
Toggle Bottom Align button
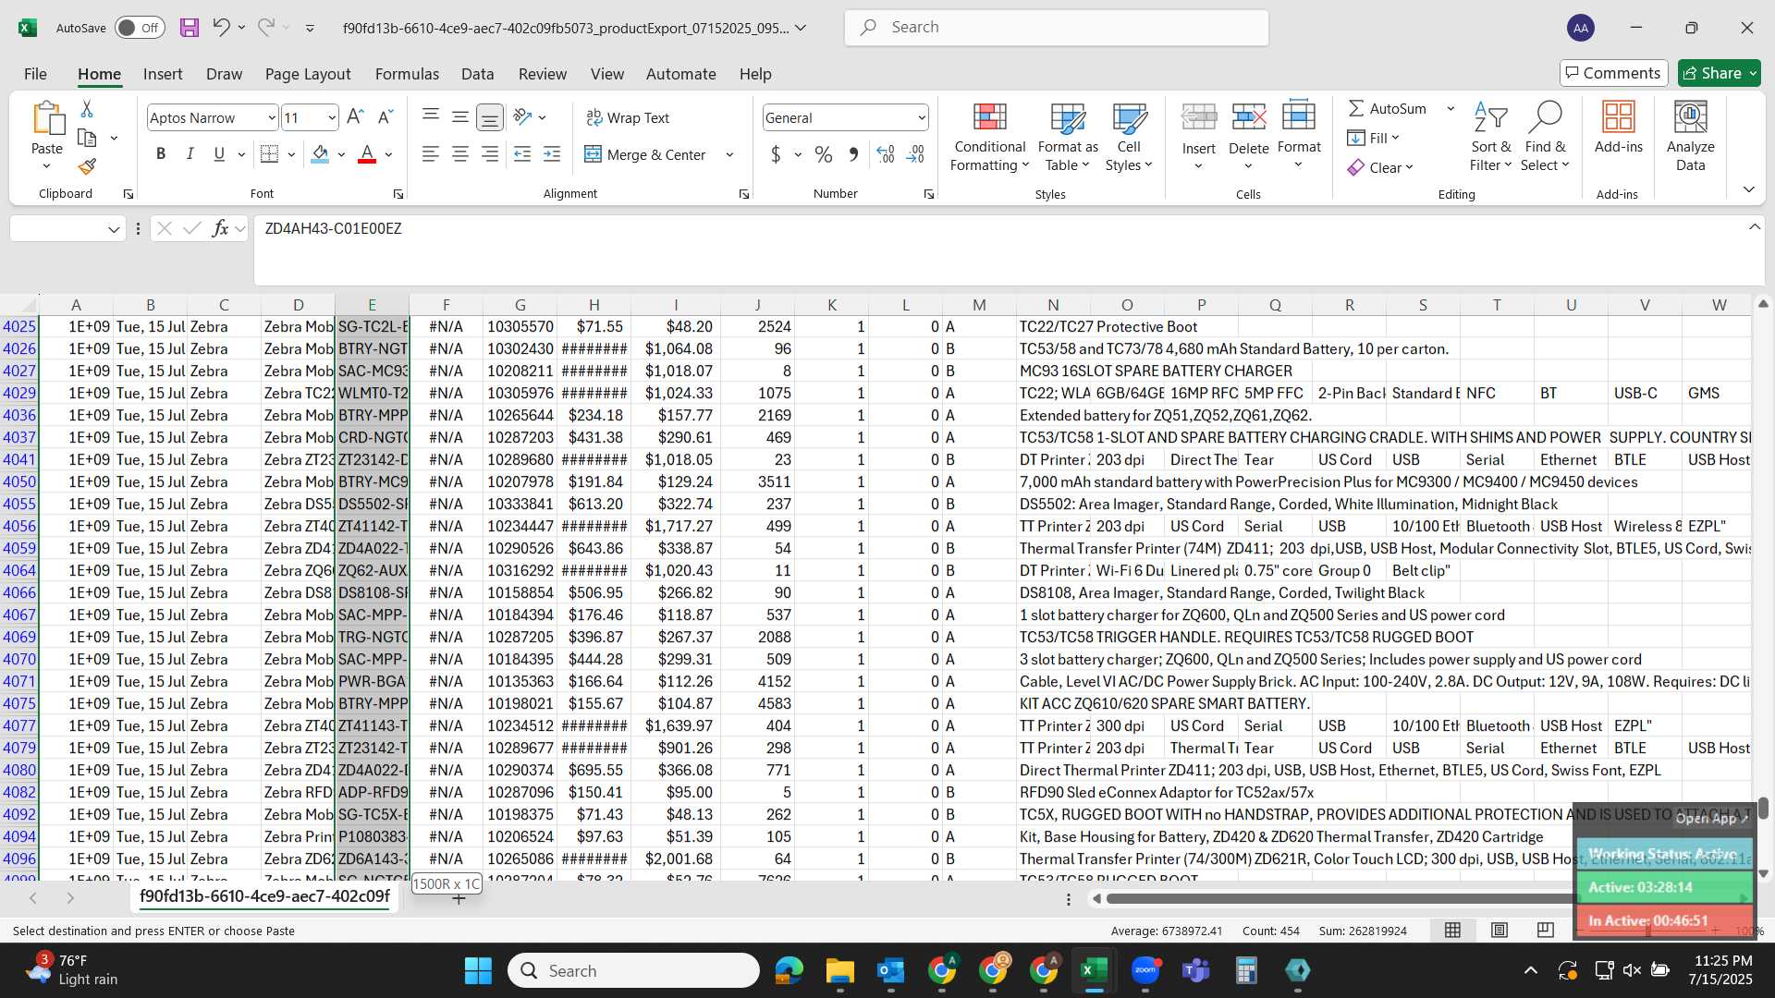(490, 117)
